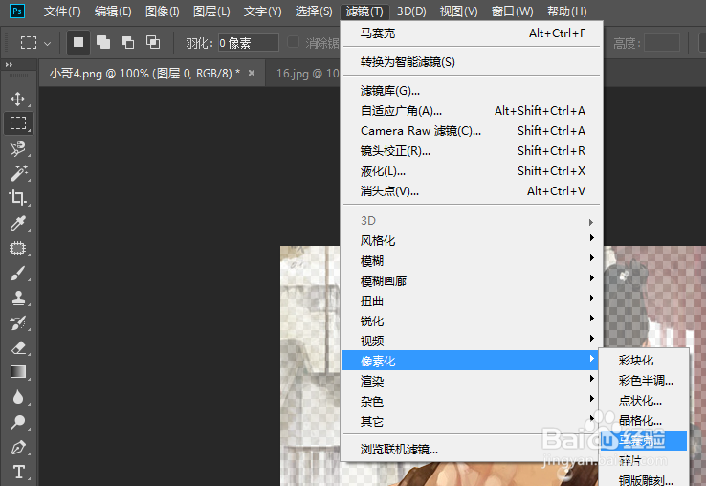Toggle the anti-alias 消除锯齿 checkbox
The height and width of the screenshot is (486, 706).
click(x=293, y=42)
